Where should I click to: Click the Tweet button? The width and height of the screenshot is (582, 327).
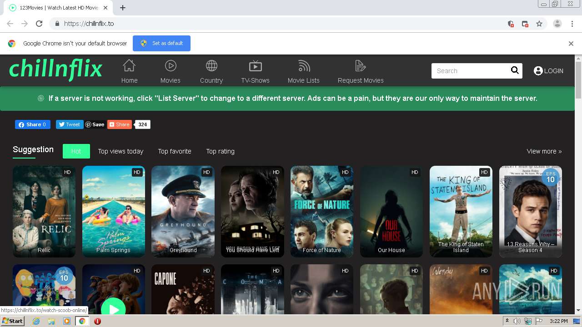(70, 124)
